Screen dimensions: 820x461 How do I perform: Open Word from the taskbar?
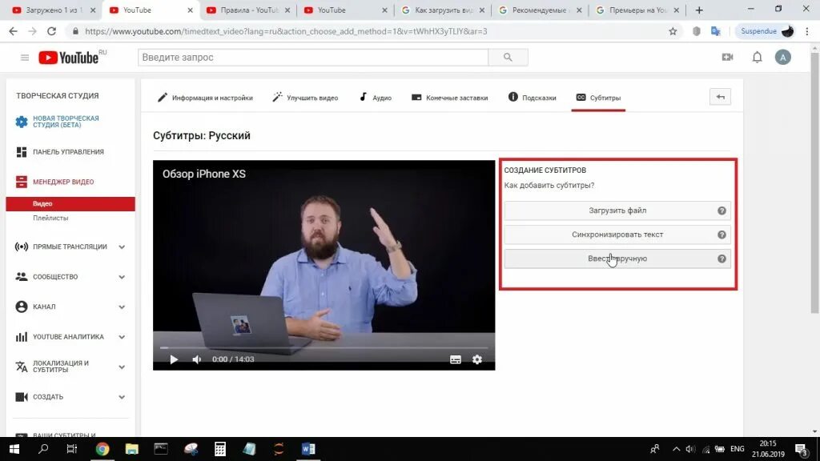pyautogui.click(x=308, y=449)
